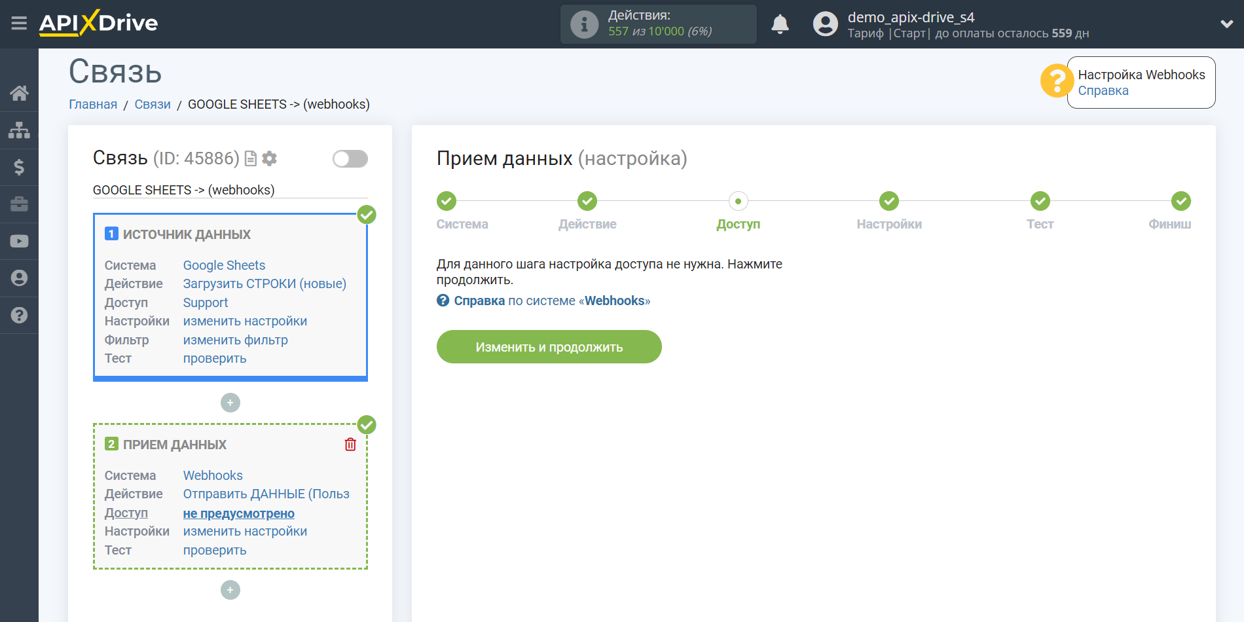Go to Главная breadcrumb

(93, 105)
